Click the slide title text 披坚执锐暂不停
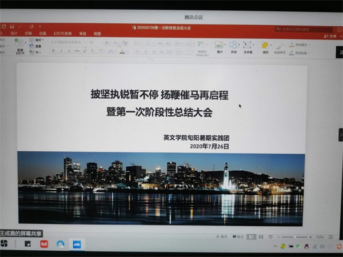This screenshot has width=343, height=257. coord(124,94)
